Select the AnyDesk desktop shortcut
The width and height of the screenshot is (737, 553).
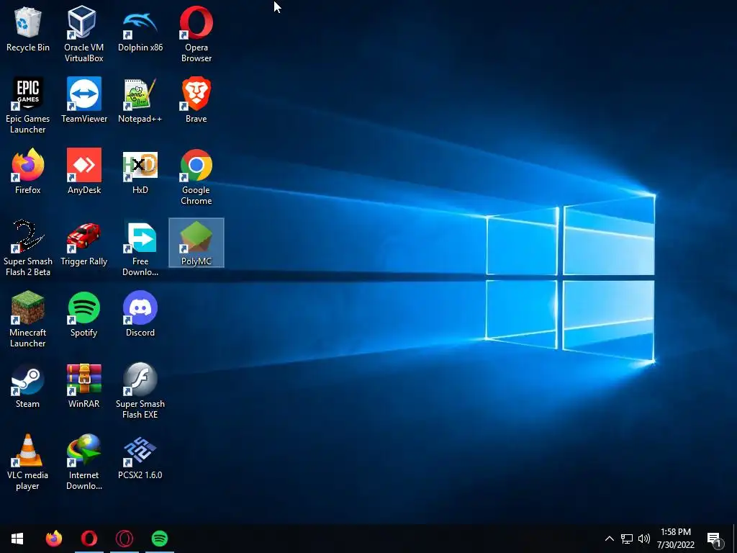pyautogui.click(x=84, y=172)
